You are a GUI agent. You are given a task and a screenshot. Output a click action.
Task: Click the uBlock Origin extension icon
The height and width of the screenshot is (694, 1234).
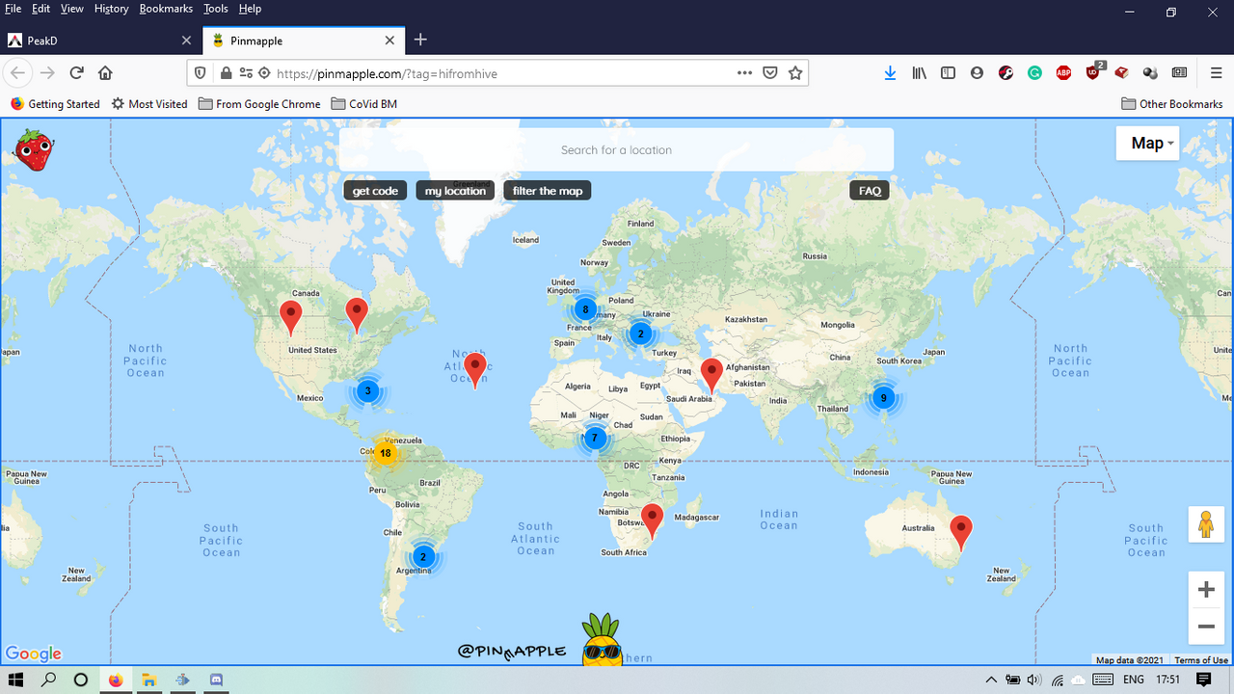point(1093,72)
